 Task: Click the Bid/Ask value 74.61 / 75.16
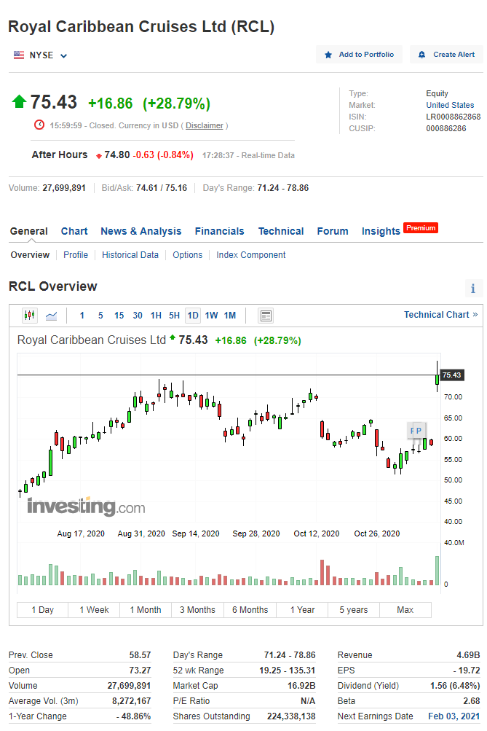(161, 188)
